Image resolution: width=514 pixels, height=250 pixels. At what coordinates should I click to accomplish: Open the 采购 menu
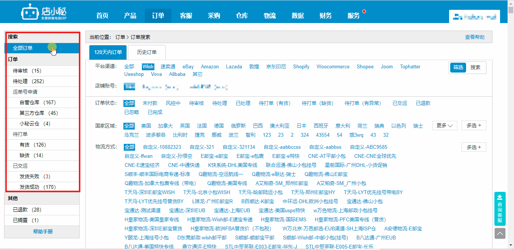click(214, 15)
